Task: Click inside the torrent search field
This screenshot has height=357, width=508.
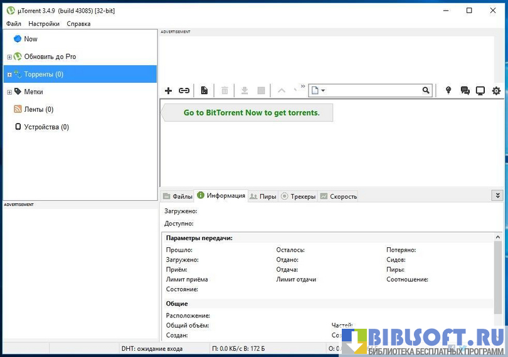Action: (x=373, y=91)
